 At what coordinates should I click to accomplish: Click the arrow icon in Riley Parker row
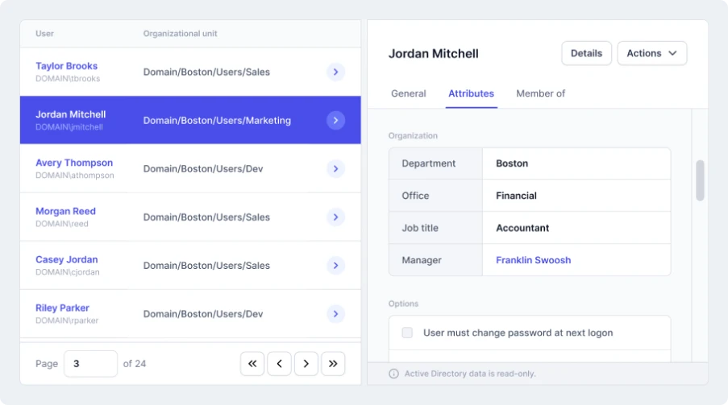pyautogui.click(x=335, y=314)
